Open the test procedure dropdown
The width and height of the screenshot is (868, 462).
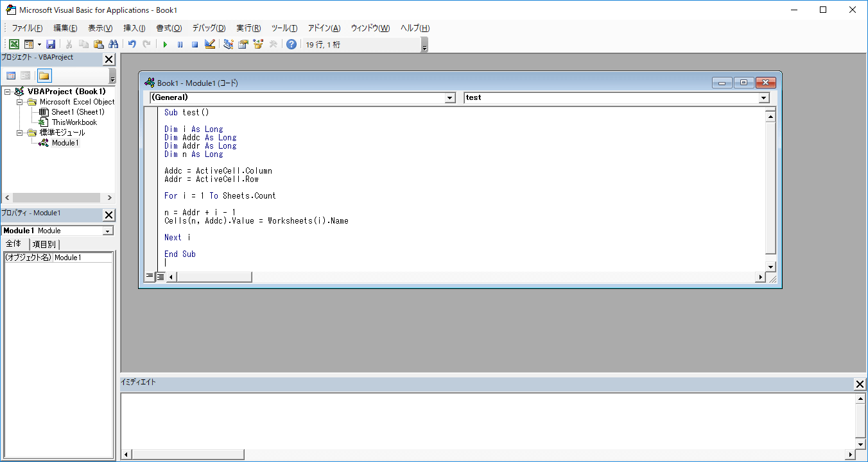pos(764,98)
